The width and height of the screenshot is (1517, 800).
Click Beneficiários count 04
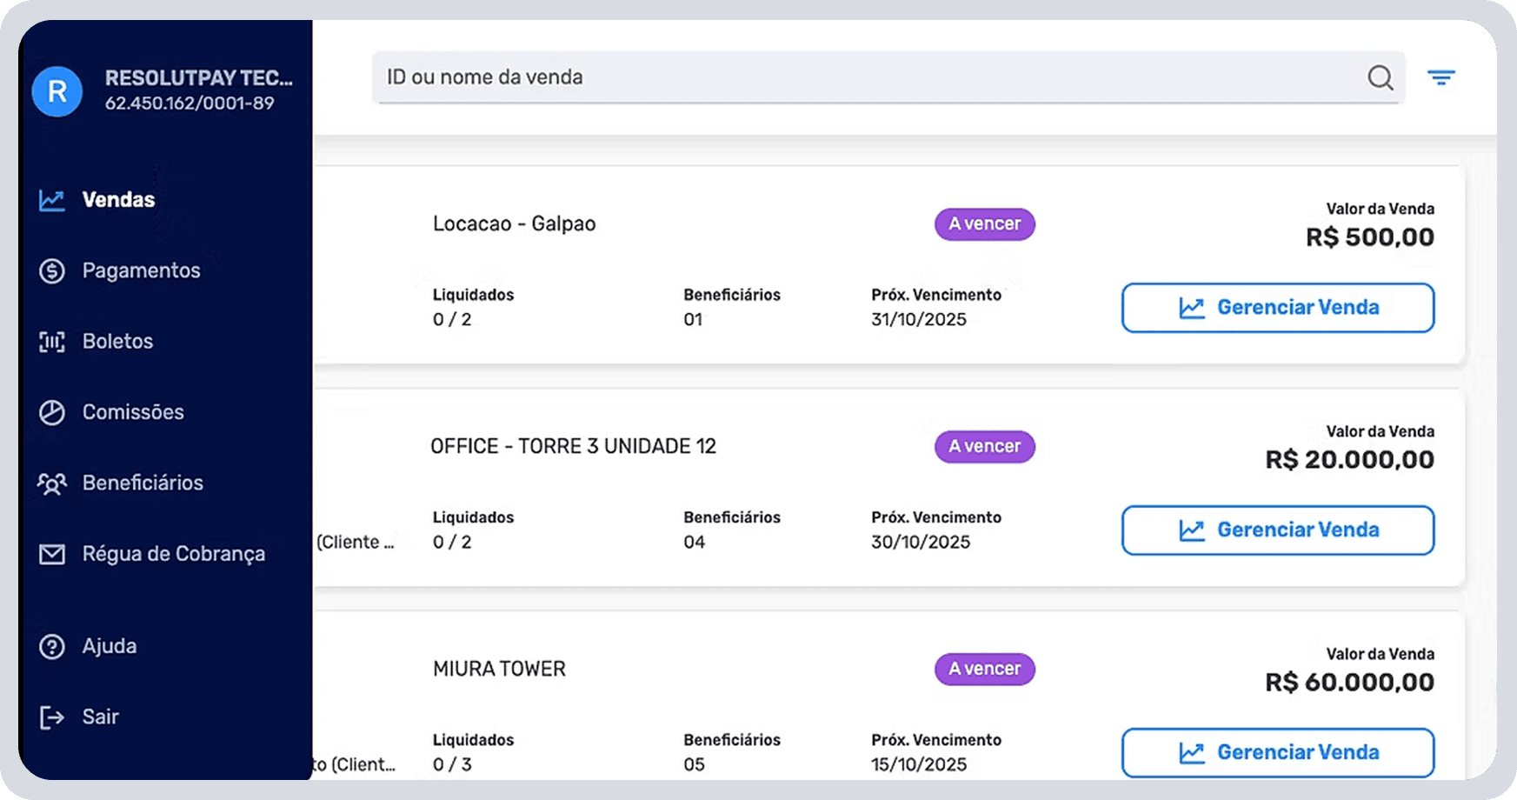click(694, 543)
